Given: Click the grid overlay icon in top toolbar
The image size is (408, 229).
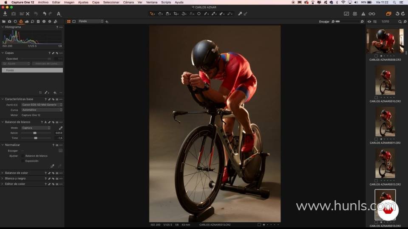Looking at the screenshot, I should click(x=354, y=14).
